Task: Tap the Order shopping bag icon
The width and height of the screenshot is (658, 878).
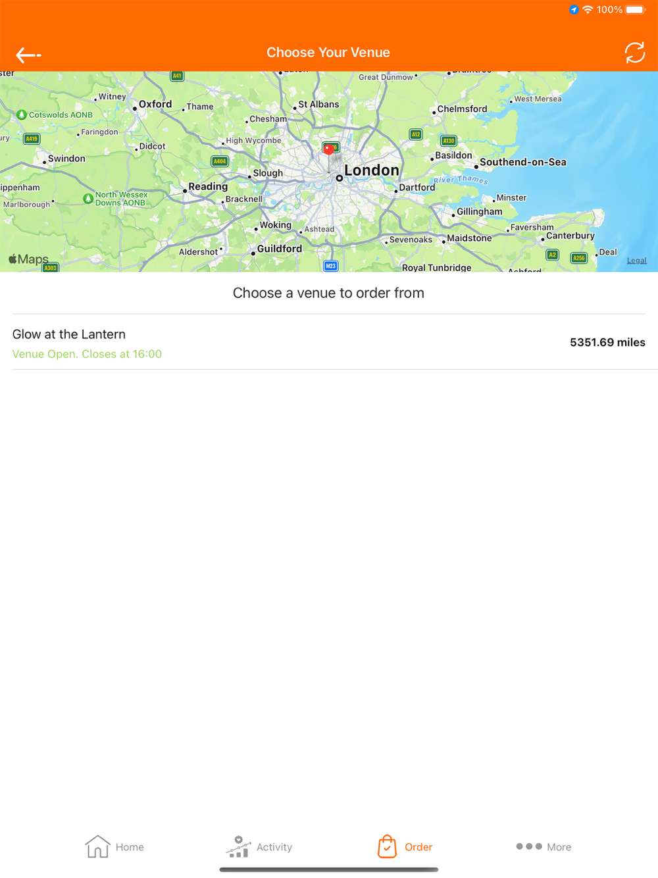Action: tap(388, 846)
